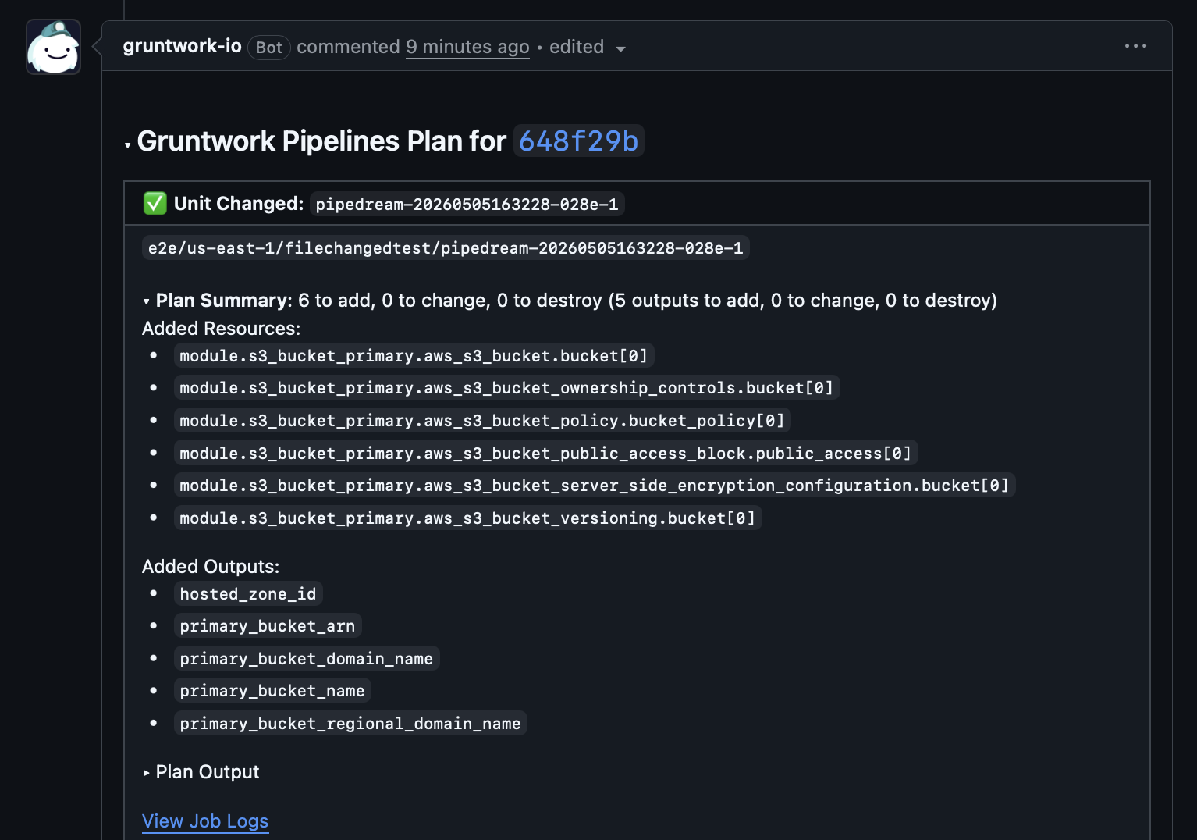Click the Bot label badge
The image size is (1197, 840).
tap(269, 48)
